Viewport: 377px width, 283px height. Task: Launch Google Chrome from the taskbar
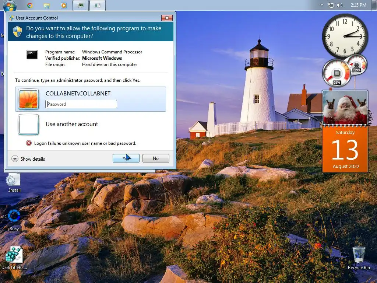point(30,5)
